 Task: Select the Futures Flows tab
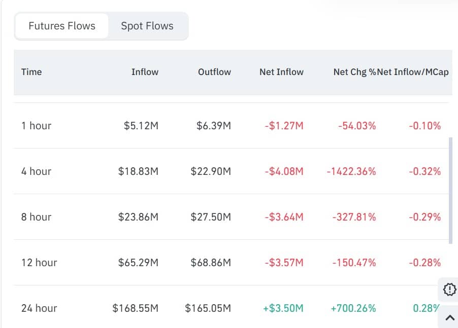(x=62, y=26)
